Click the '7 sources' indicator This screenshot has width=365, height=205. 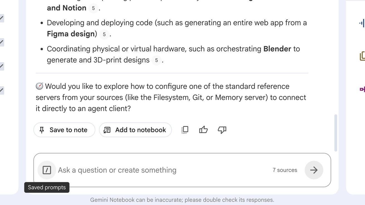point(285,170)
